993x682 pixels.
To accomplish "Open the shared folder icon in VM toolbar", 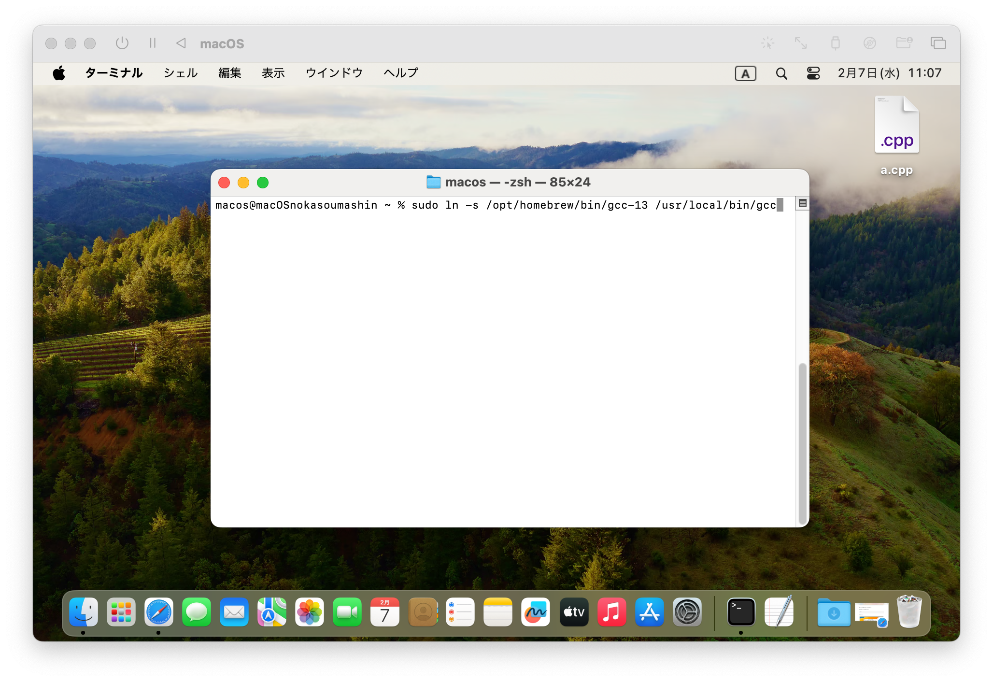I will coord(904,43).
